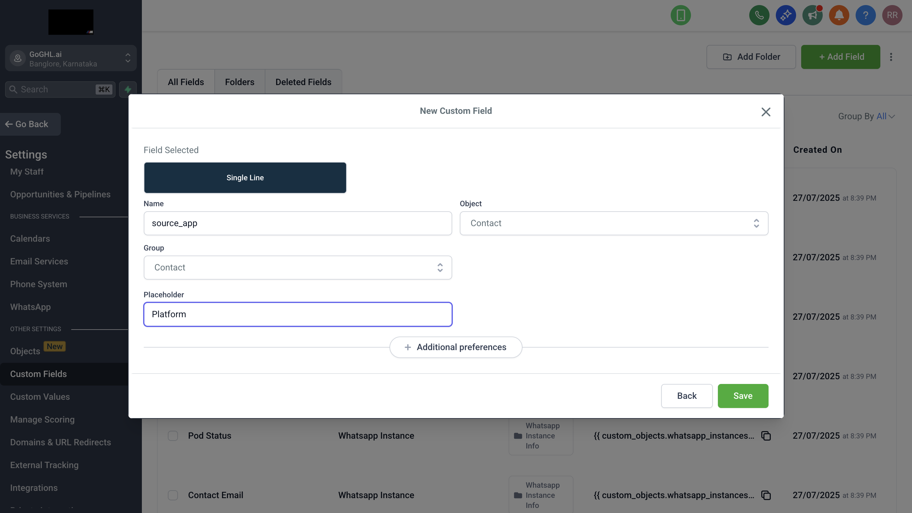Screen dimensions: 912x513
Task: Open Additional preferences
Action: point(456,347)
